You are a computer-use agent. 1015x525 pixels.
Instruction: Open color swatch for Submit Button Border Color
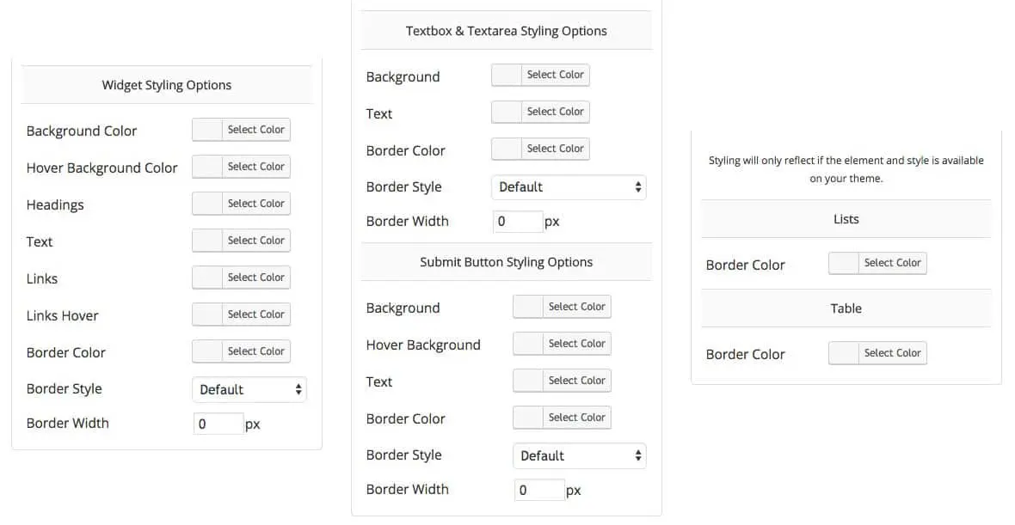[527, 417]
